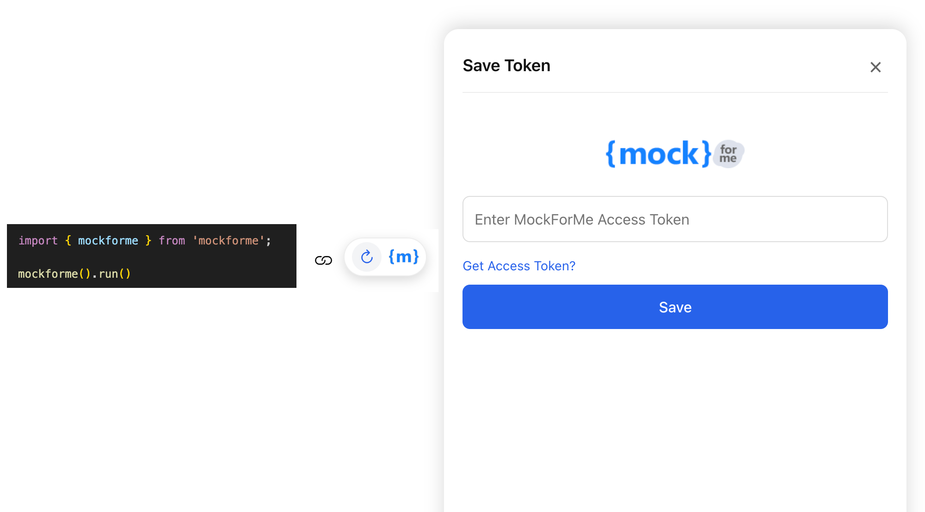925x512 pixels.
Task: Click the Save Token heading
Action: coord(506,66)
